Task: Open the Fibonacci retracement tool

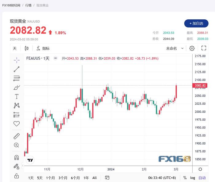Action: pyautogui.click(x=17, y=78)
